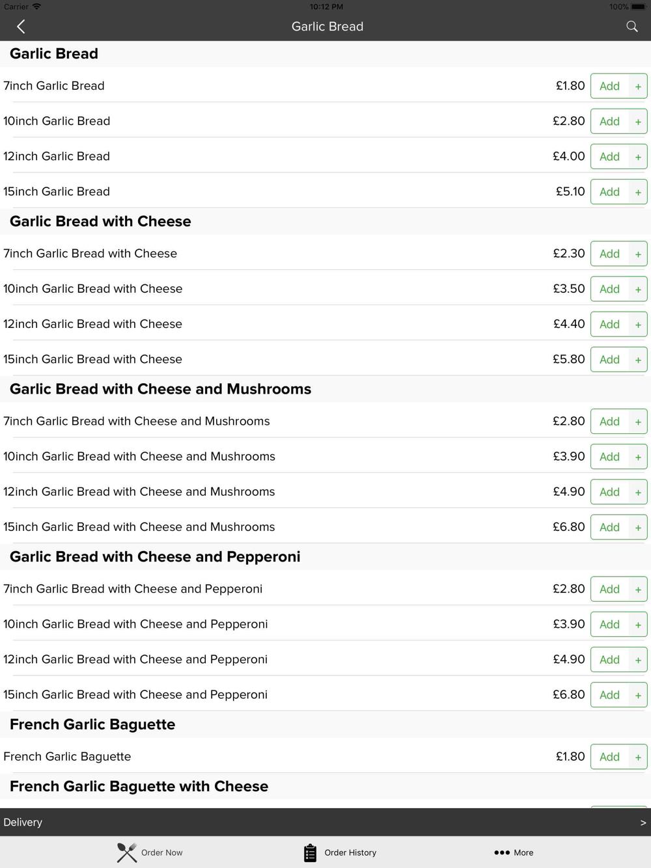Add 7inch Garlic Bread with Cheese
The width and height of the screenshot is (651, 868).
(x=609, y=254)
